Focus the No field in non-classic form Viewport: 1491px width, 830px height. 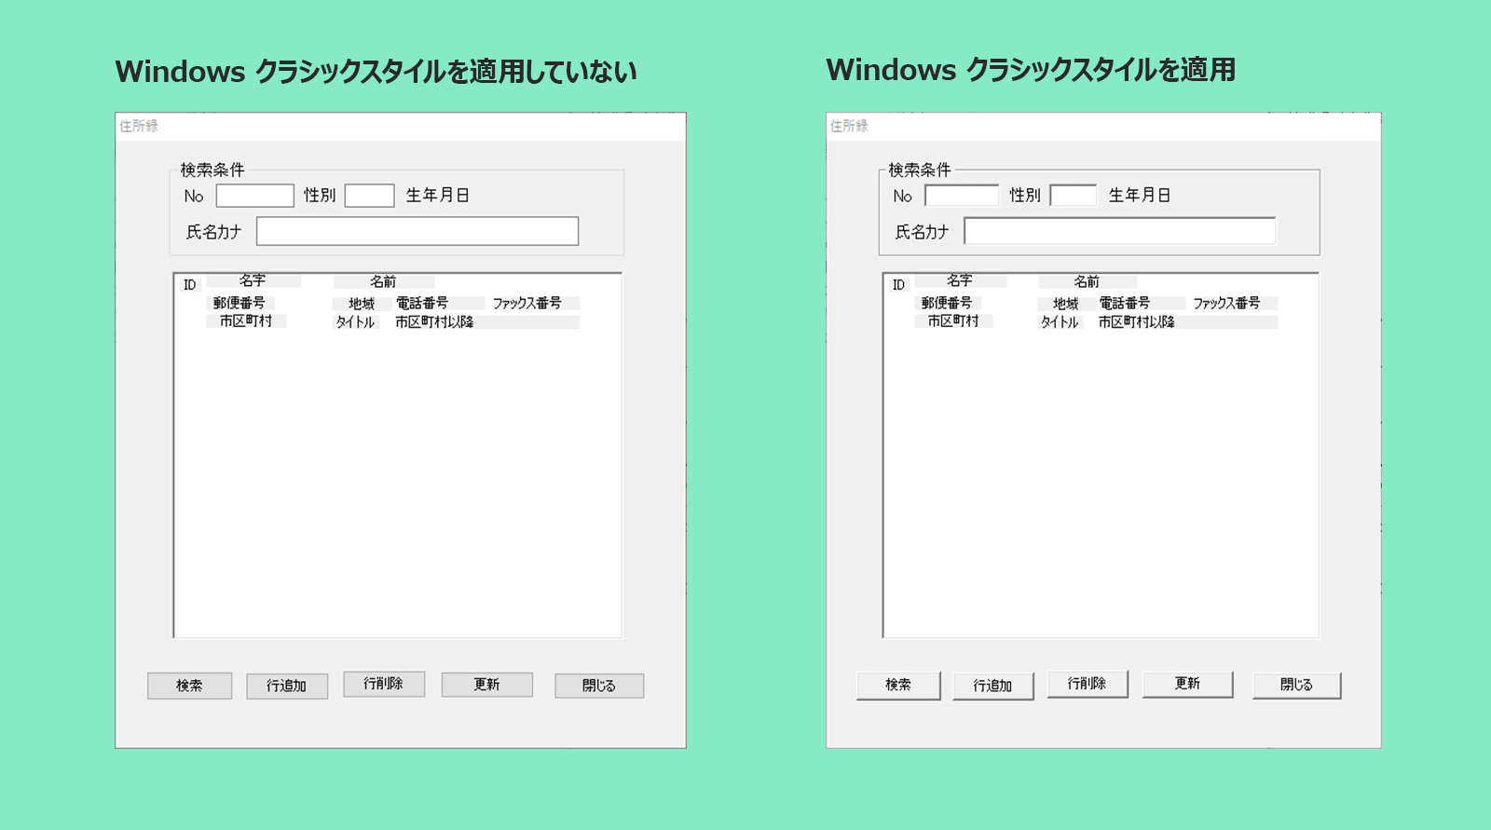(254, 196)
